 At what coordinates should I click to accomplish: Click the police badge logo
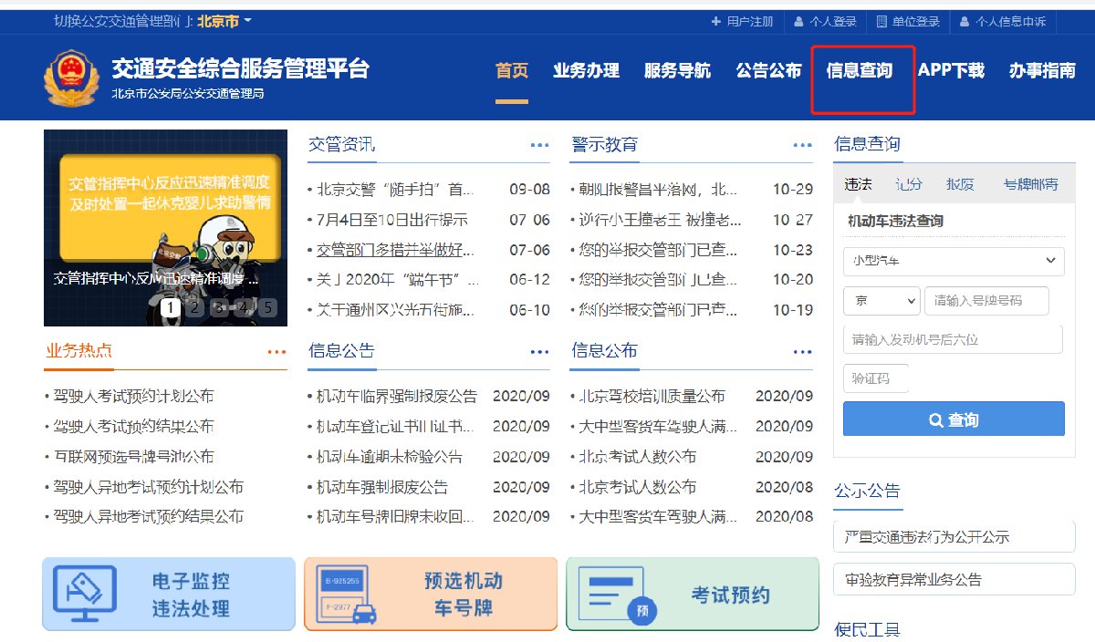point(70,78)
